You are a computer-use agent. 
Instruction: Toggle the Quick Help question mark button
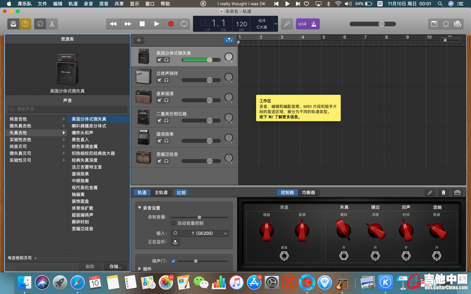point(25,24)
